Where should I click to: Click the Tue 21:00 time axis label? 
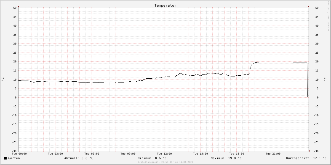click(273, 154)
